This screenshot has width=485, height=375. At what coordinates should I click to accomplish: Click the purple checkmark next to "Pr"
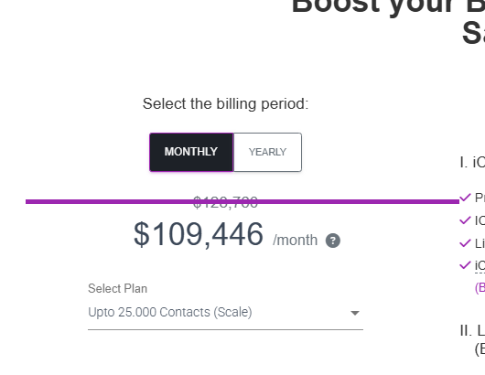tap(465, 198)
